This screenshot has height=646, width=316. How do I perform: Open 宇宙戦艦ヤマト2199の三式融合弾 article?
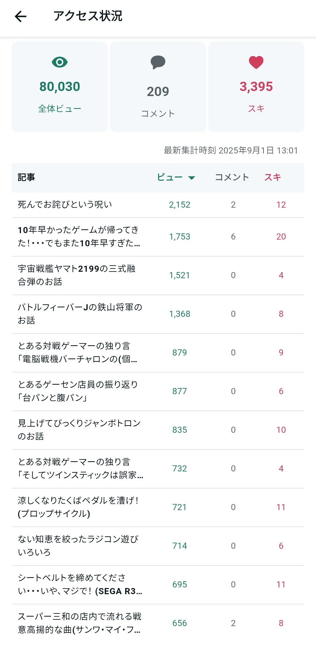(x=158, y=275)
